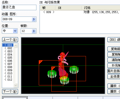This screenshot has width=120, height=99.
Task: Select frame 004 in the frame list
Action: [8, 54]
